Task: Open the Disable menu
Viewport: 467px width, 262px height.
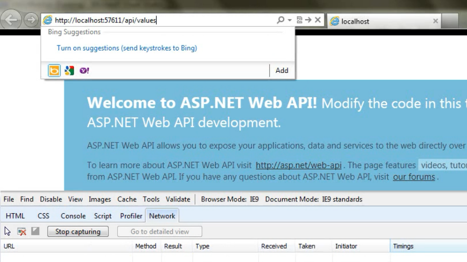Action: 51,199
